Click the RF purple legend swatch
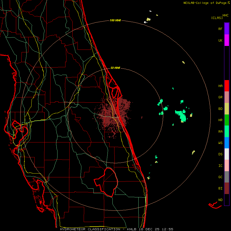 (x=227, y=28)
